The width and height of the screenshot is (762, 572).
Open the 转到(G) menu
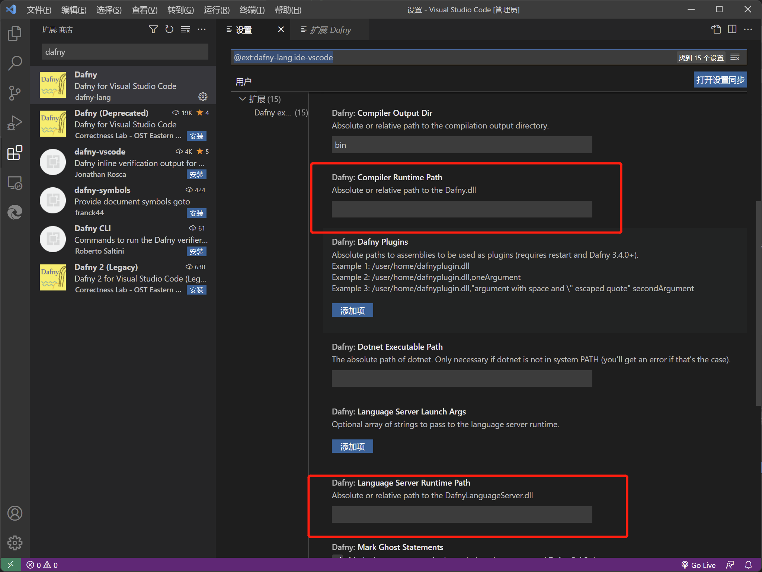coord(180,10)
